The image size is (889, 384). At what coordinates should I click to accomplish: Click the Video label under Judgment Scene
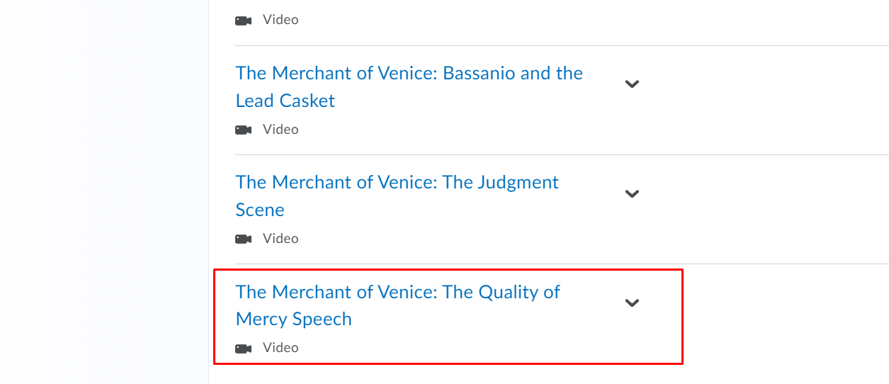(x=281, y=238)
